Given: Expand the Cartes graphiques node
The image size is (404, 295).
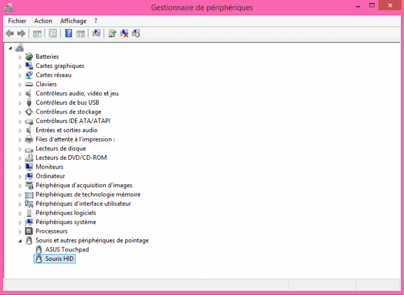Looking at the screenshot, I should pos(21,66).
